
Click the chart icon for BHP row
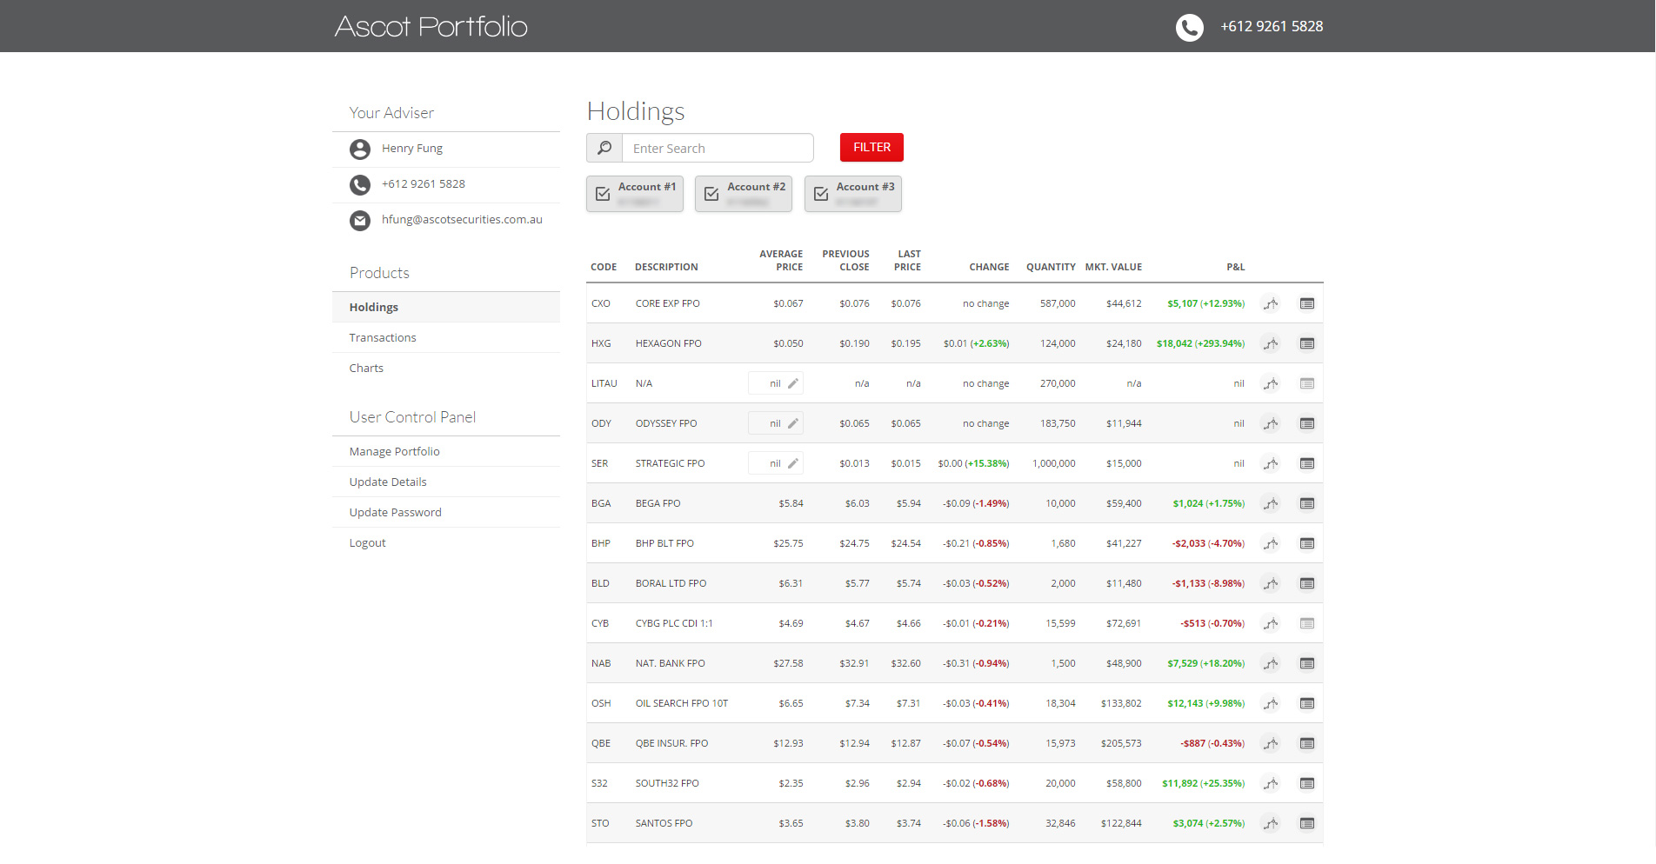pyautogui.click(x=1271, y=543)
